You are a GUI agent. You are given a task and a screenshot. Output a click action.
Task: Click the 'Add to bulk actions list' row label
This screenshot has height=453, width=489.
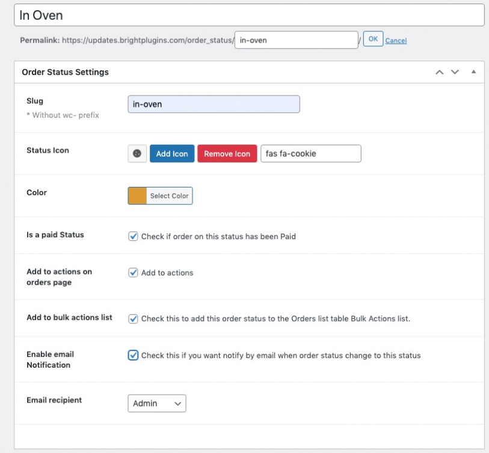coord(69,317)
